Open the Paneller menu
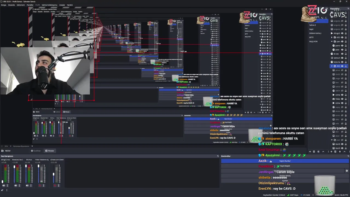 30,5
